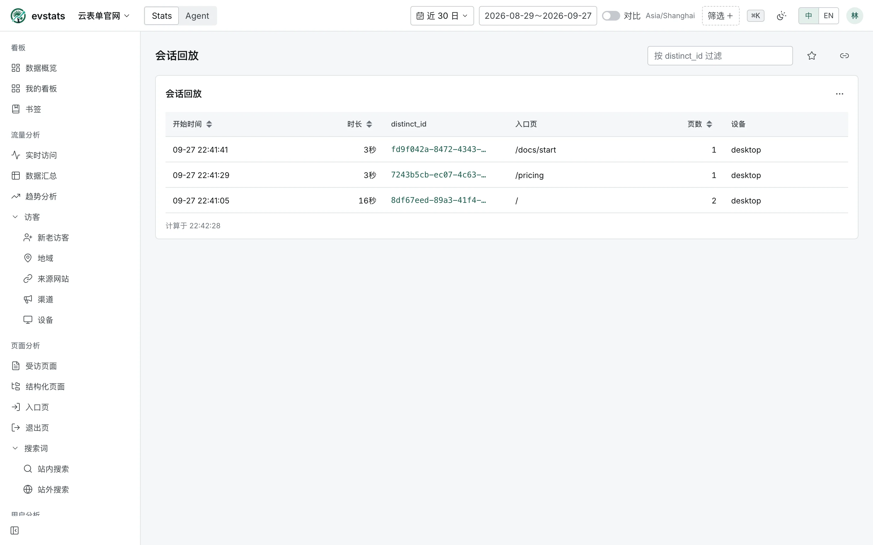Viewport: 873px width, 545px height.
Task: Sort table by 开始时间 column
Action: click(x=192, y=124)
